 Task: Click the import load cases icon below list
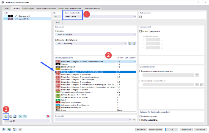[x=15, y=116]
